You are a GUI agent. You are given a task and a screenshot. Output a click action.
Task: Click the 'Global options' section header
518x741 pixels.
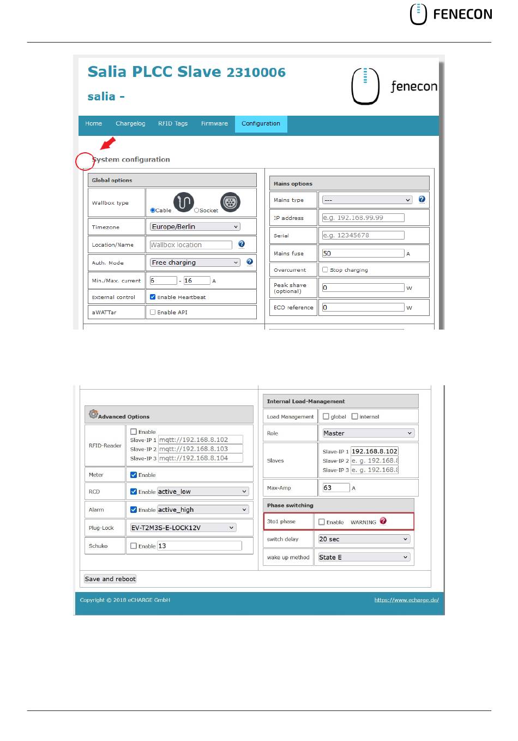click(x=112, y=180)
